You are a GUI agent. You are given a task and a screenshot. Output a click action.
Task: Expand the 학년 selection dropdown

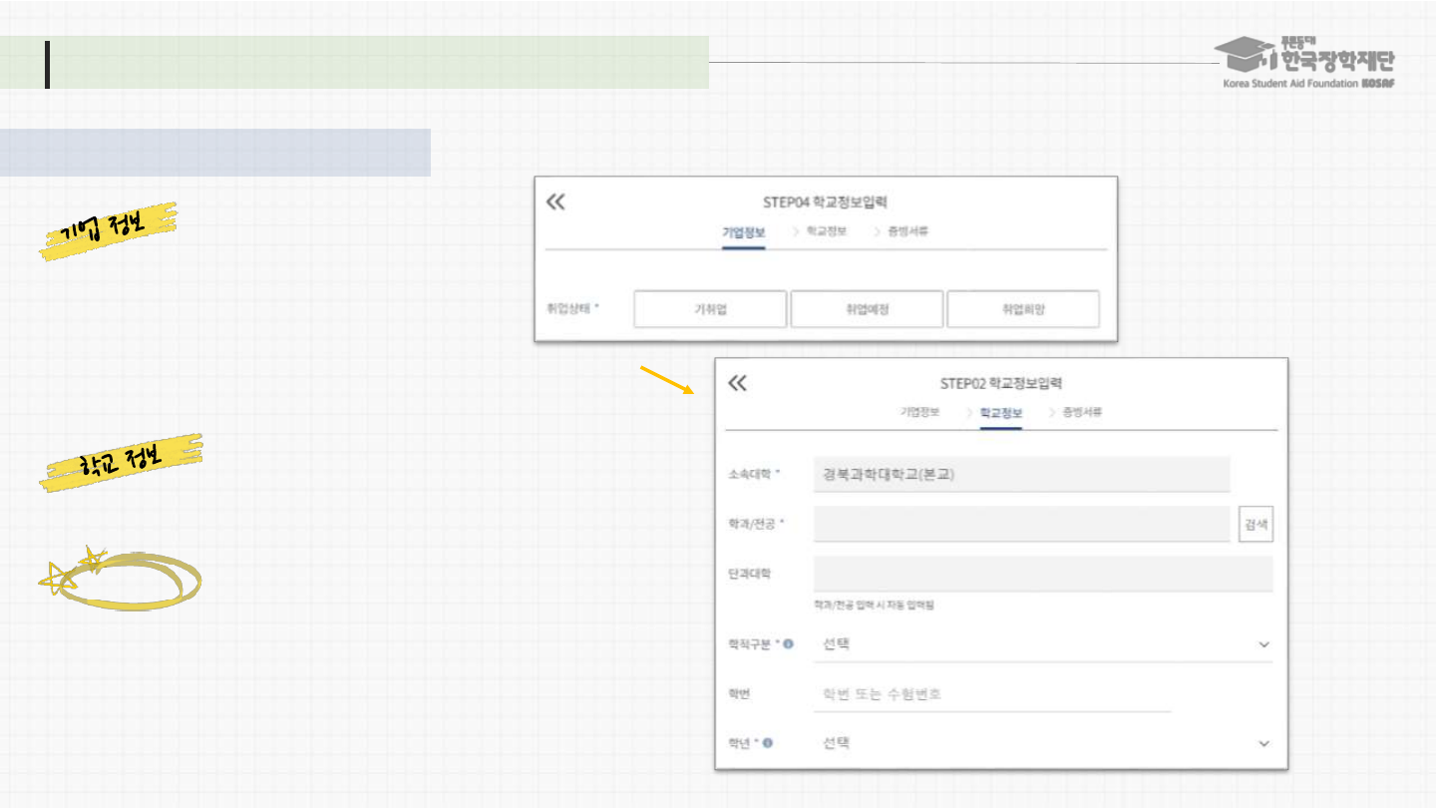(x=1042, y=743)
